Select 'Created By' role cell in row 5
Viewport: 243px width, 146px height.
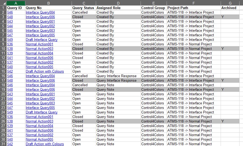[x=118, y=26]
